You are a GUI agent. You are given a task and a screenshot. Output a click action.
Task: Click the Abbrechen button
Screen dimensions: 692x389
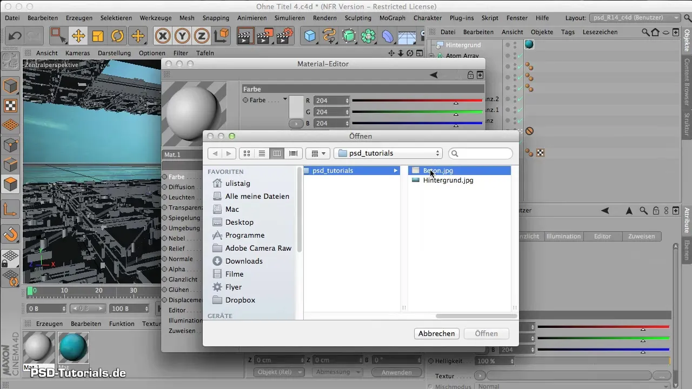tap(436, 333)
